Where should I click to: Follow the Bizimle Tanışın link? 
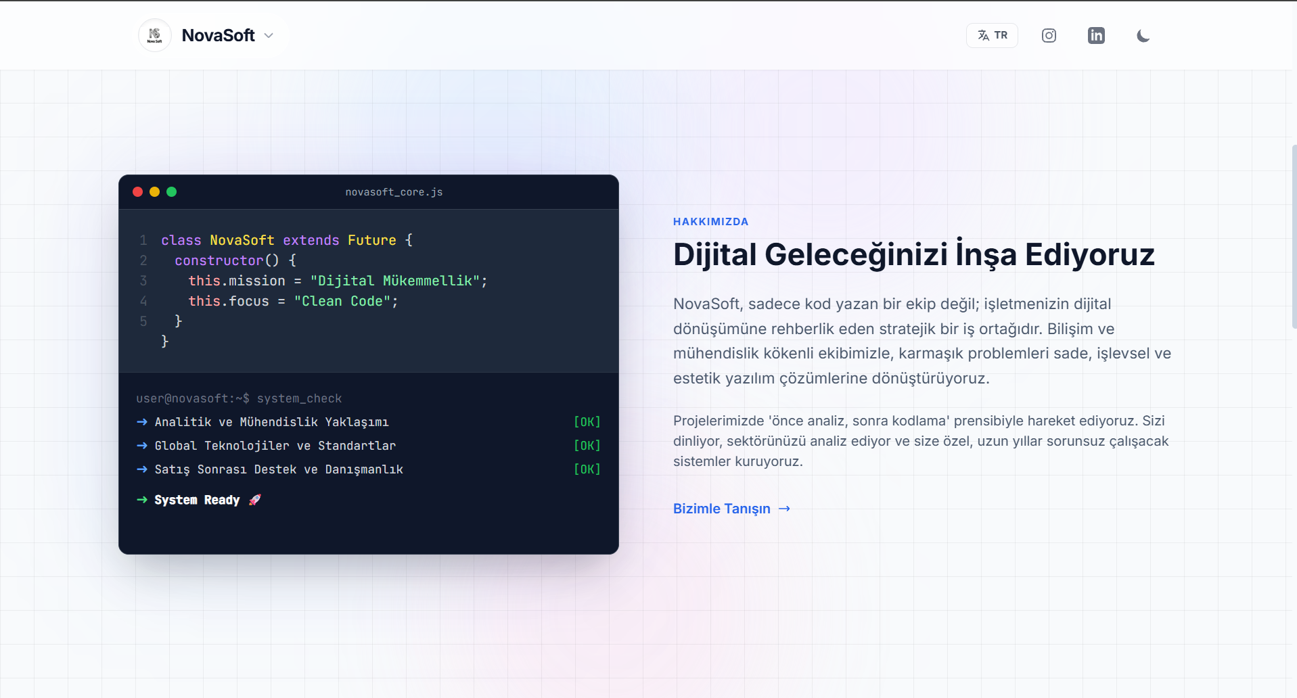click(721, 509)
